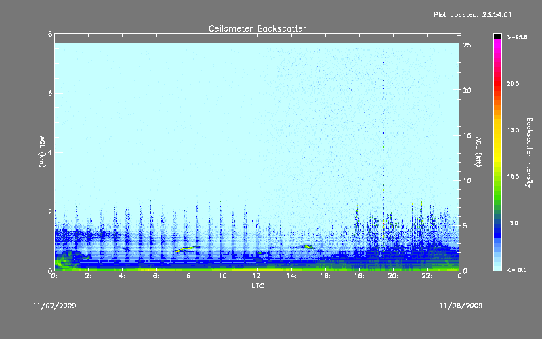Viewport: 542px width, 339px height.
Task: Click the dark blue region near colorbar 5.0
Action: click(497, 228)
